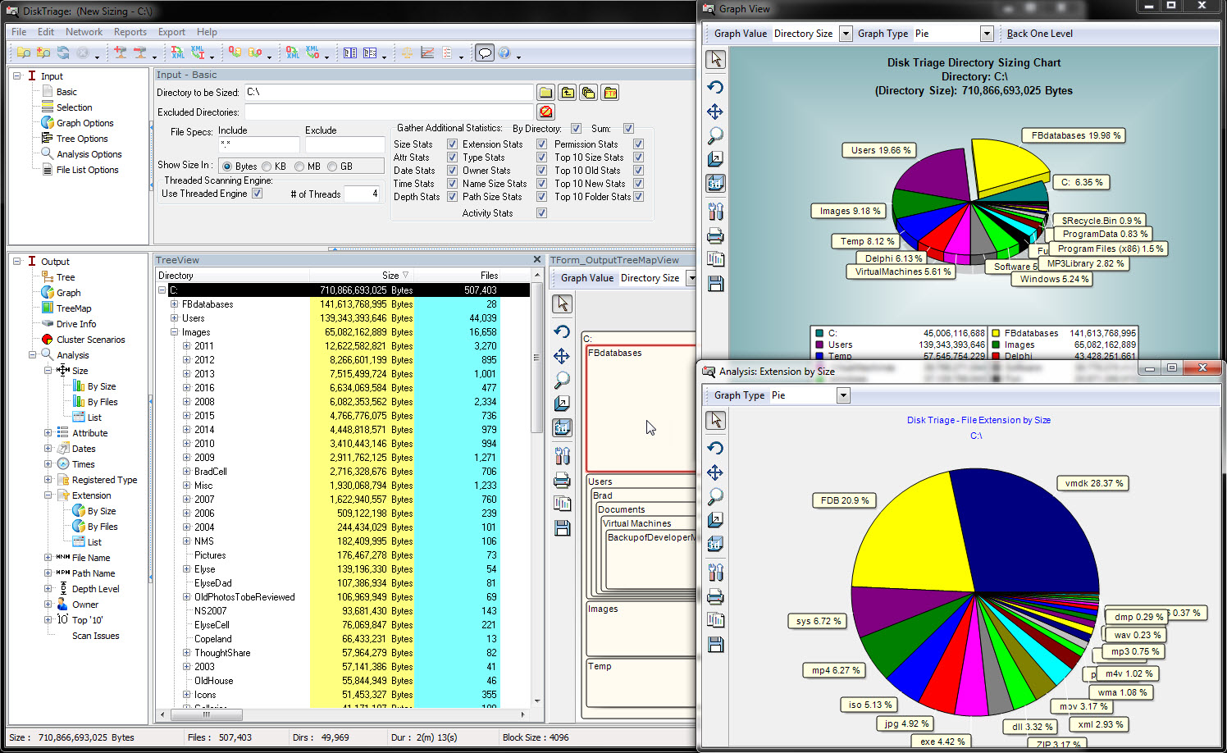Open the Network menu
This screenshot has height=753, width=1227.
[x=84, y=32]
